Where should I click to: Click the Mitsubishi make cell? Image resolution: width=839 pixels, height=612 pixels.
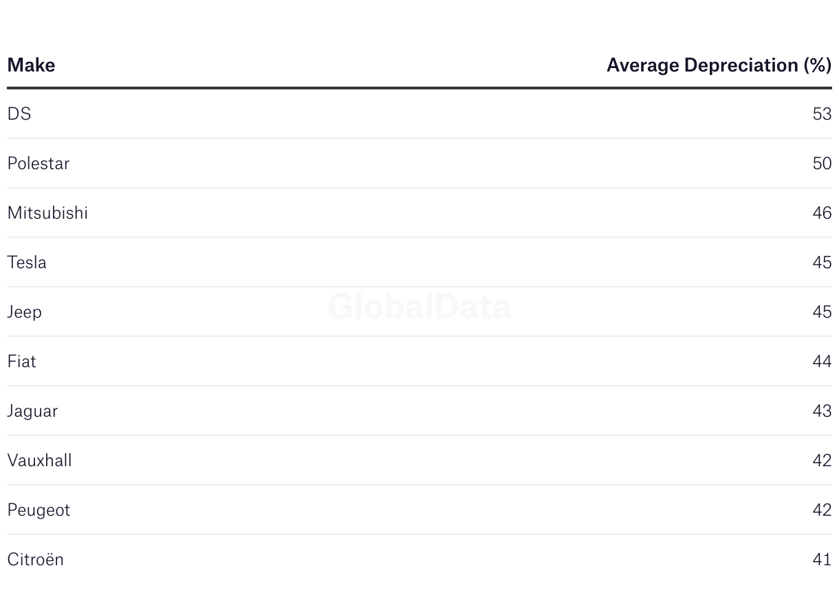click(x=47, y=212)
